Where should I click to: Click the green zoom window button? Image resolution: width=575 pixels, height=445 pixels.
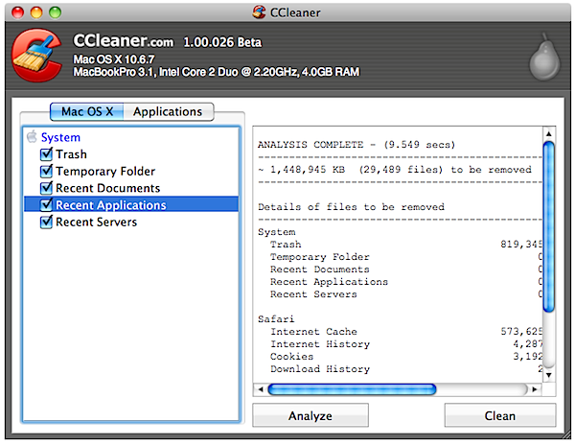point(52,12)
